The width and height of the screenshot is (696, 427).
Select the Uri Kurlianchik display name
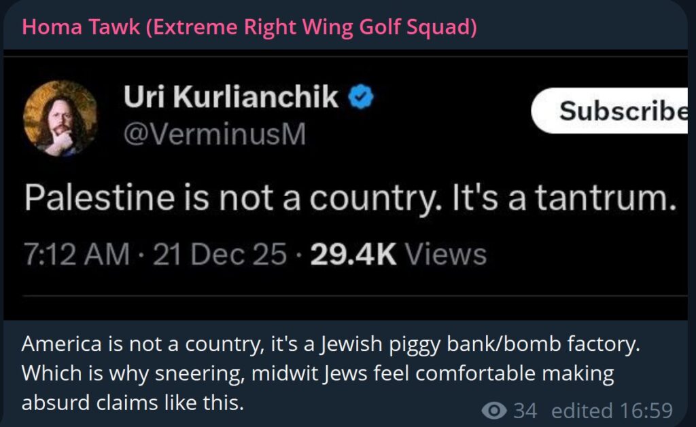[x=230, y=98]
